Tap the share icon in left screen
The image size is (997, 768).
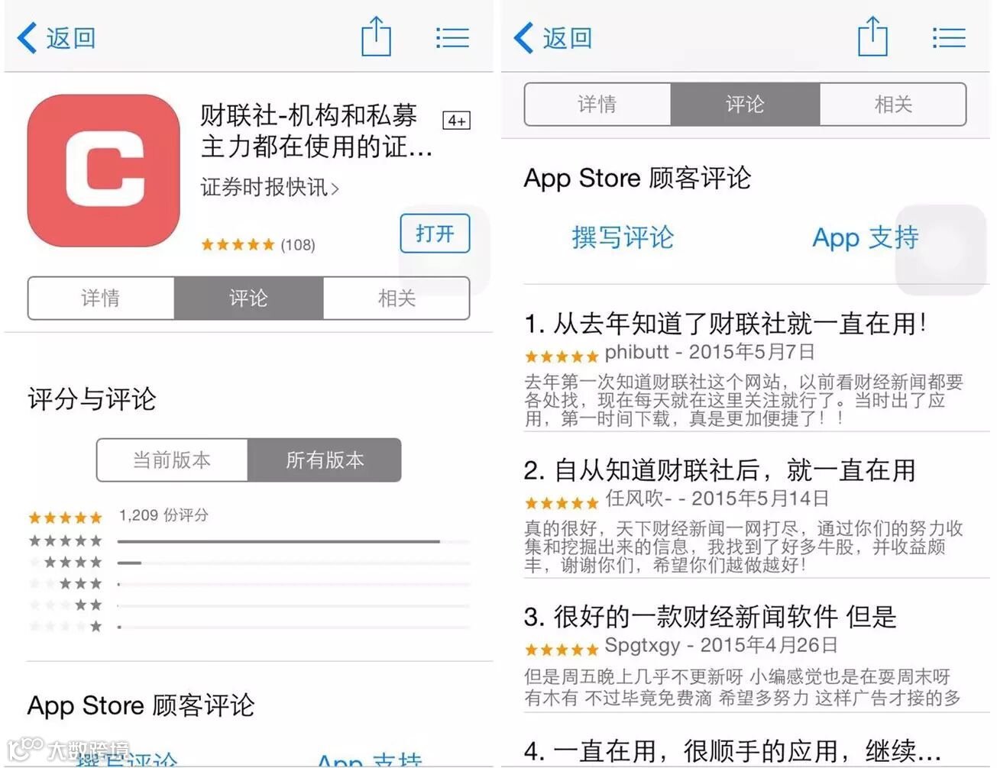[x=375, y=37]
